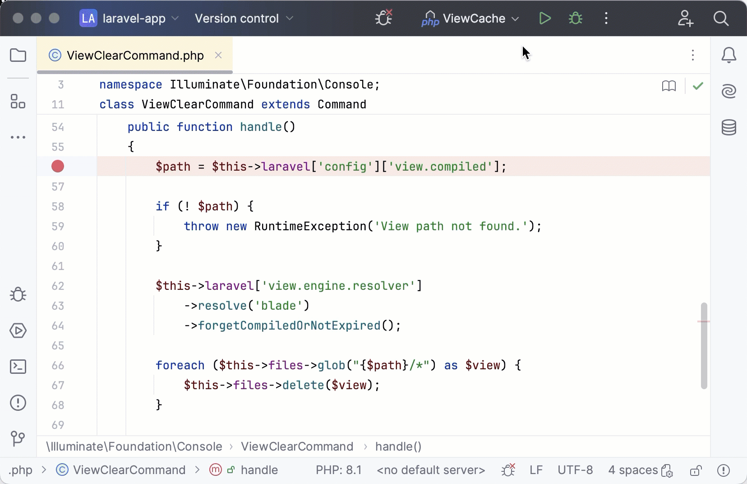Toggle listening for PHP debug connections
This screenshot has width=747, height=484.
(383, 19)
